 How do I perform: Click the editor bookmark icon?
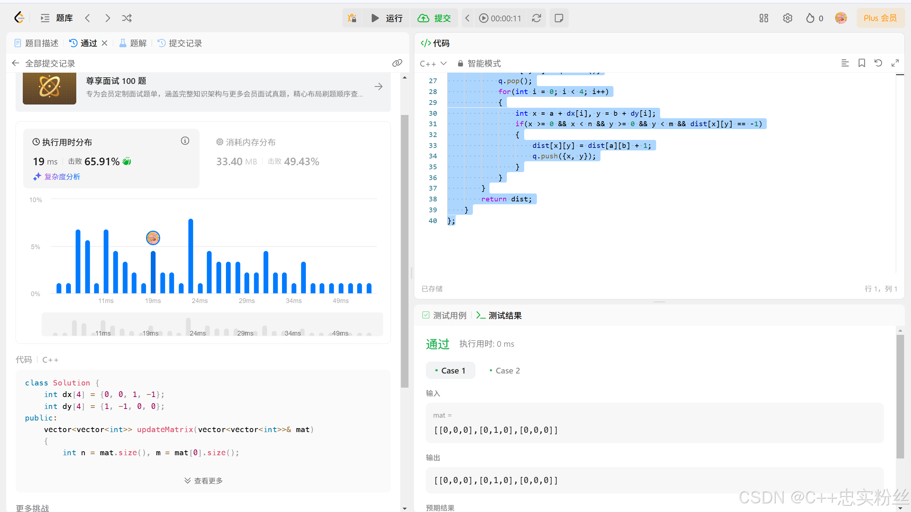862,63
